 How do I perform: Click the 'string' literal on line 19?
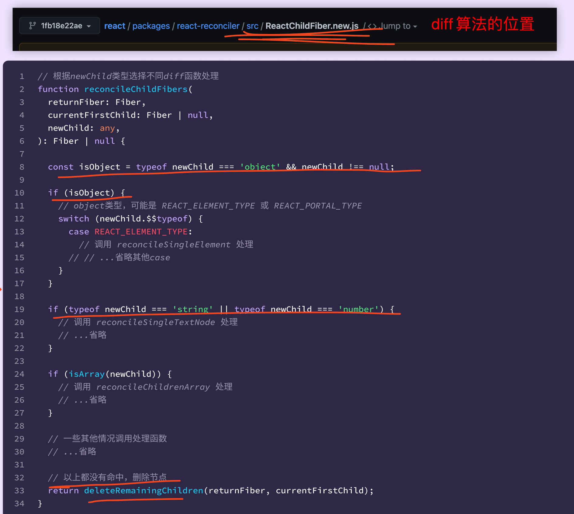[x=193, y=309]
